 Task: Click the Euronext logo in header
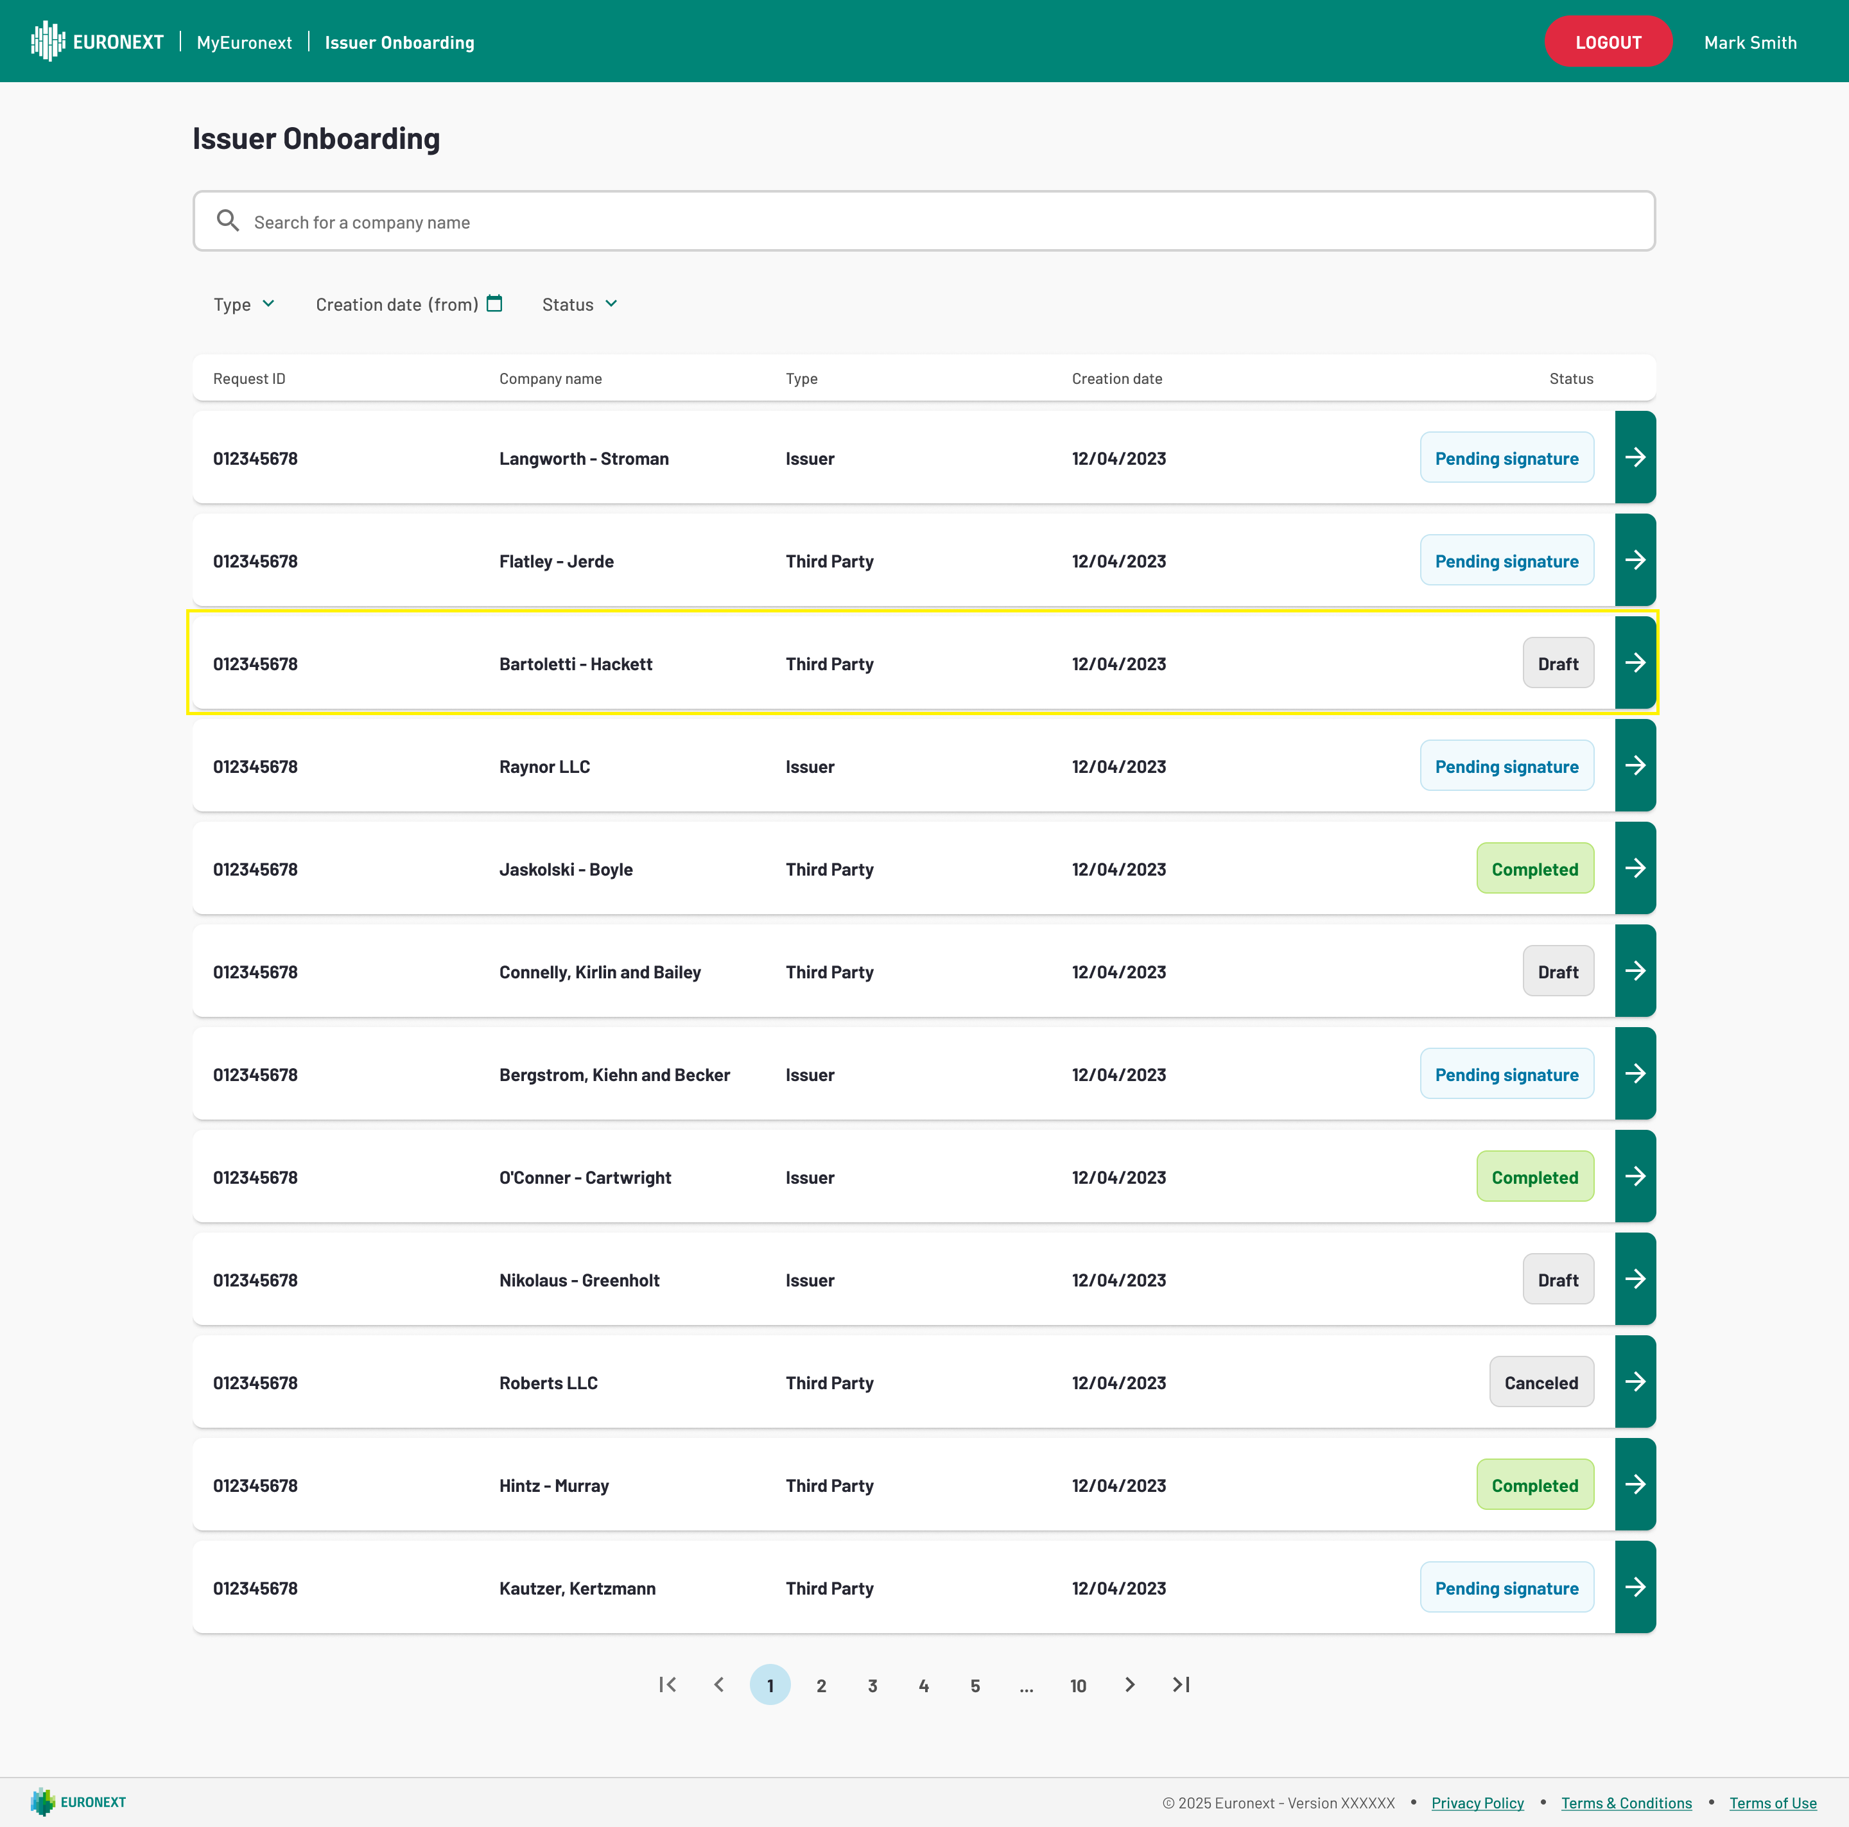point(98,42)
